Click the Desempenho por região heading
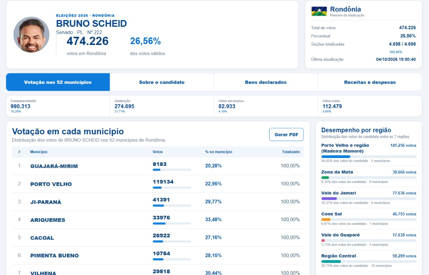The image size is (429, 275). click(x=356, y=130)
